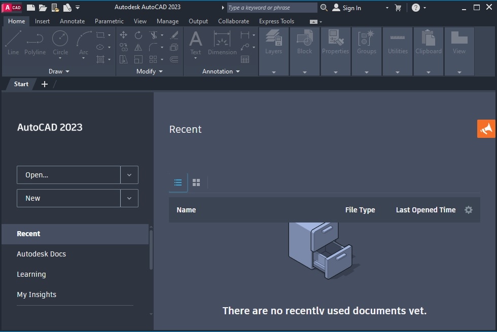Activate the Copy objects tool

coord(124,47)
